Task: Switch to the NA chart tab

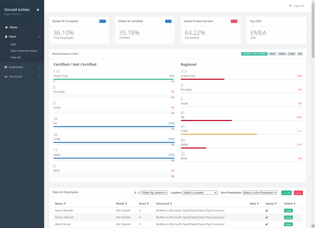Action: coord(300,54)
